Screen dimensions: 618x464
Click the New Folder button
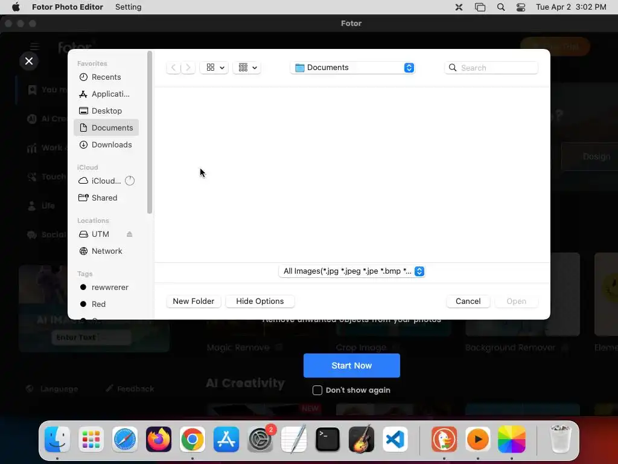pos(194,301)
